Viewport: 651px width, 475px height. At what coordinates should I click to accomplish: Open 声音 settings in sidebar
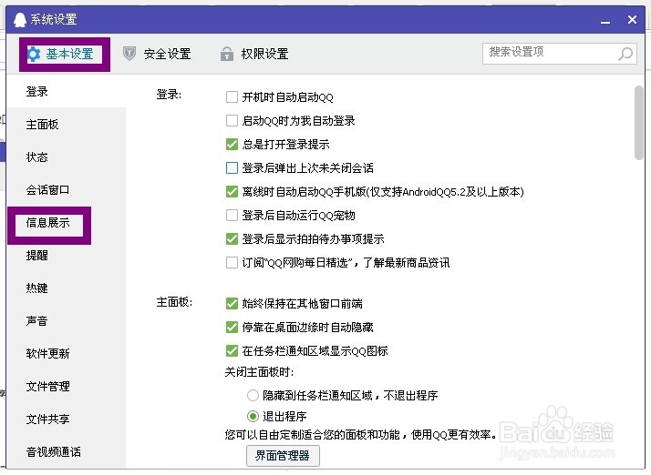pyautogui.click(x=66, y=321)
